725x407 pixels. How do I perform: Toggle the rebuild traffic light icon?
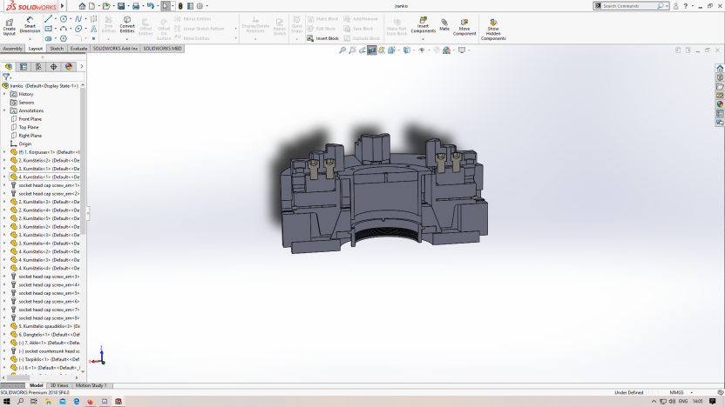point(180,6)
